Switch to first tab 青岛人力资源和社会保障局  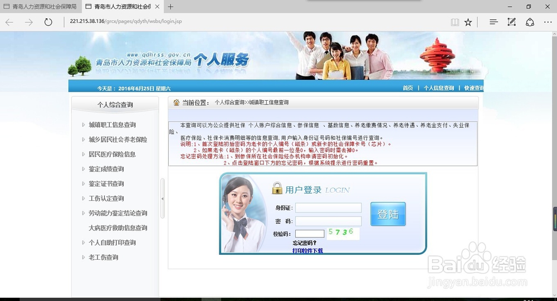click(41, 6)
